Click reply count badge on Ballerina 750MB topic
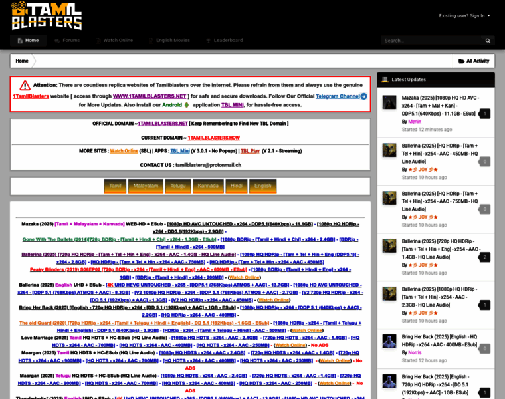The width and height of the screenshot is (505, 399). (x=484, y=209)
